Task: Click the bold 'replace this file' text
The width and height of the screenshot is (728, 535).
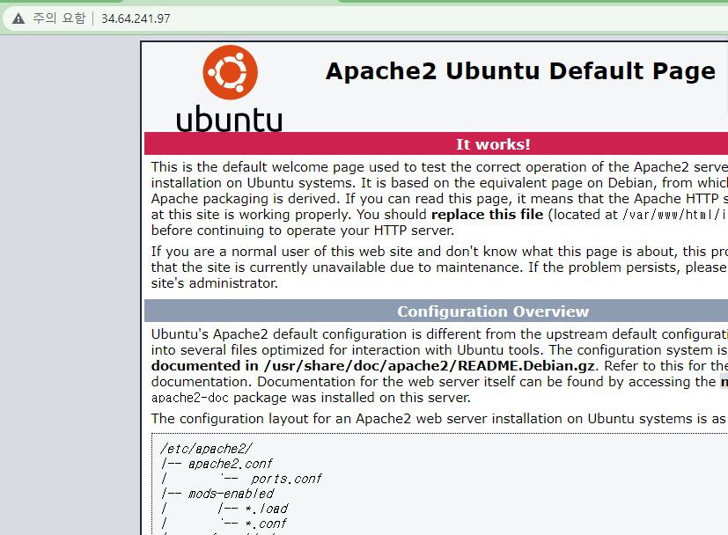Action: click(x=487, y=215)
